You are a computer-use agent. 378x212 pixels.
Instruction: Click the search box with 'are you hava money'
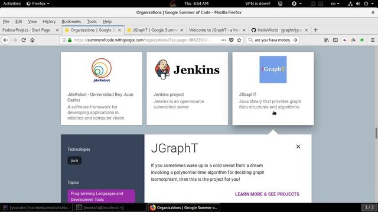click(272, 40)
